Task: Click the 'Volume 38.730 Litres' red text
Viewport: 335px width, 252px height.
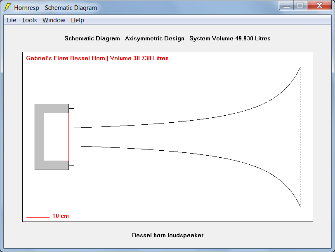Action: coord(139,58)
